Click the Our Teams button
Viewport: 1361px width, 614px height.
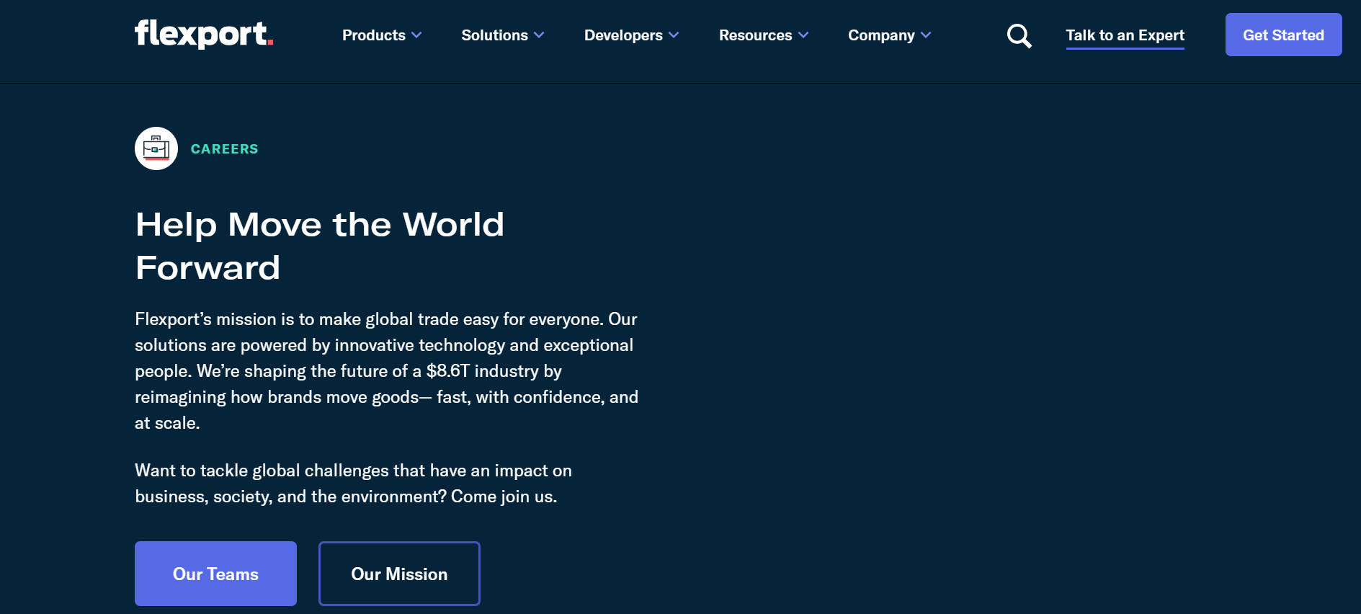click(215, 574)
